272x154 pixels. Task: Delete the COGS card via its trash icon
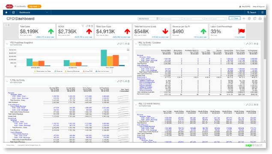(92, 26)
